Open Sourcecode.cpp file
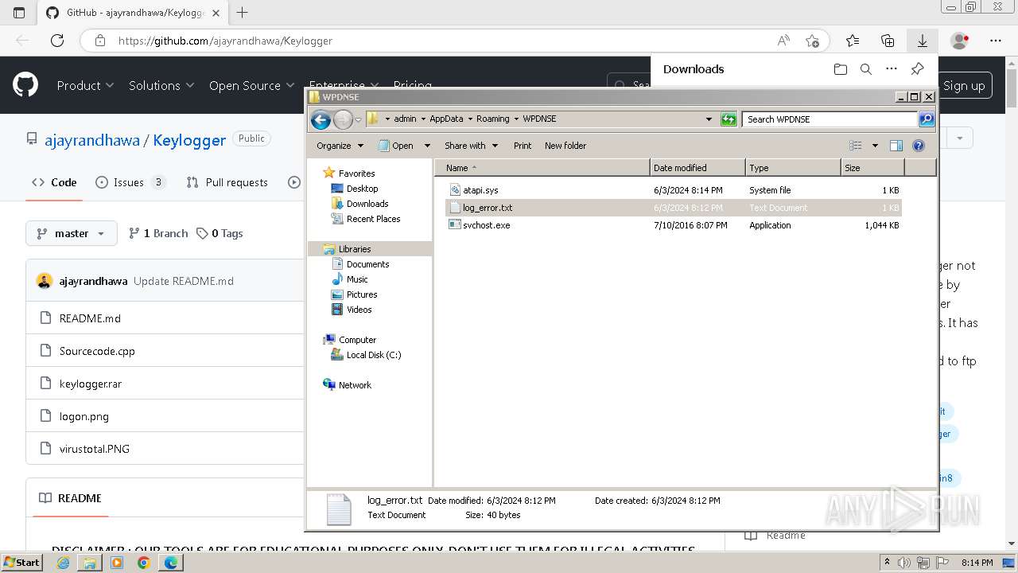The image size is (1018, 573). 97,351
